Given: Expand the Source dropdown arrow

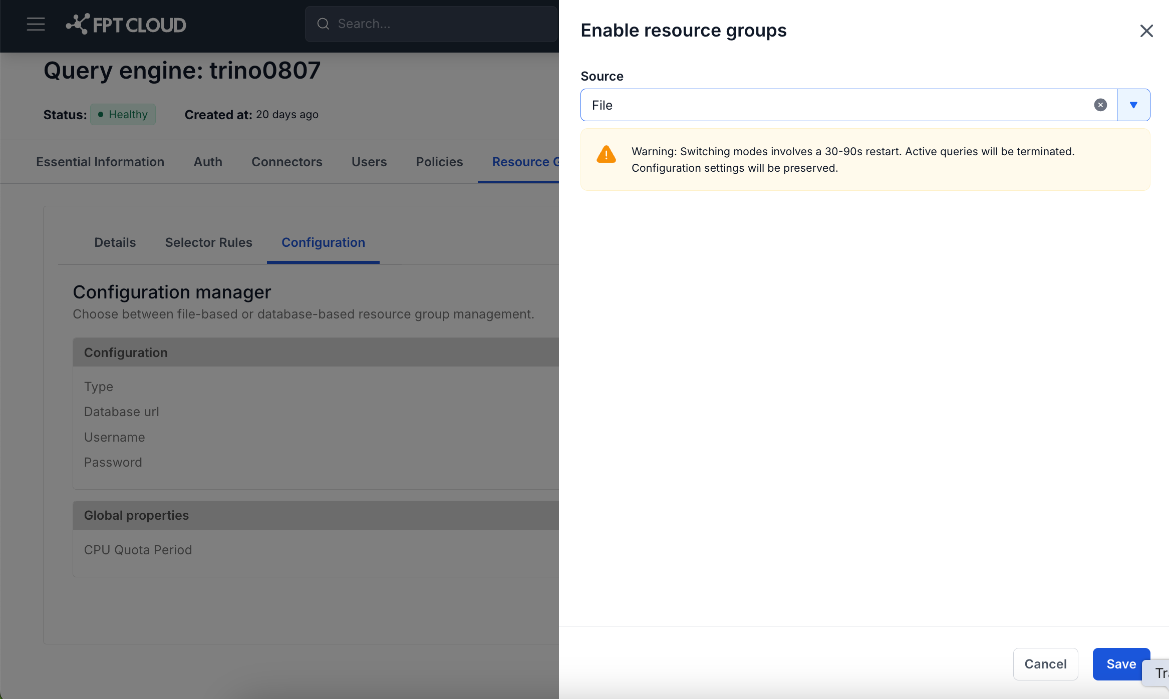Looking at the screenshot, I should coord(1133,105).
